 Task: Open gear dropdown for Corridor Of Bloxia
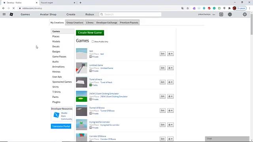pos(170,139)
